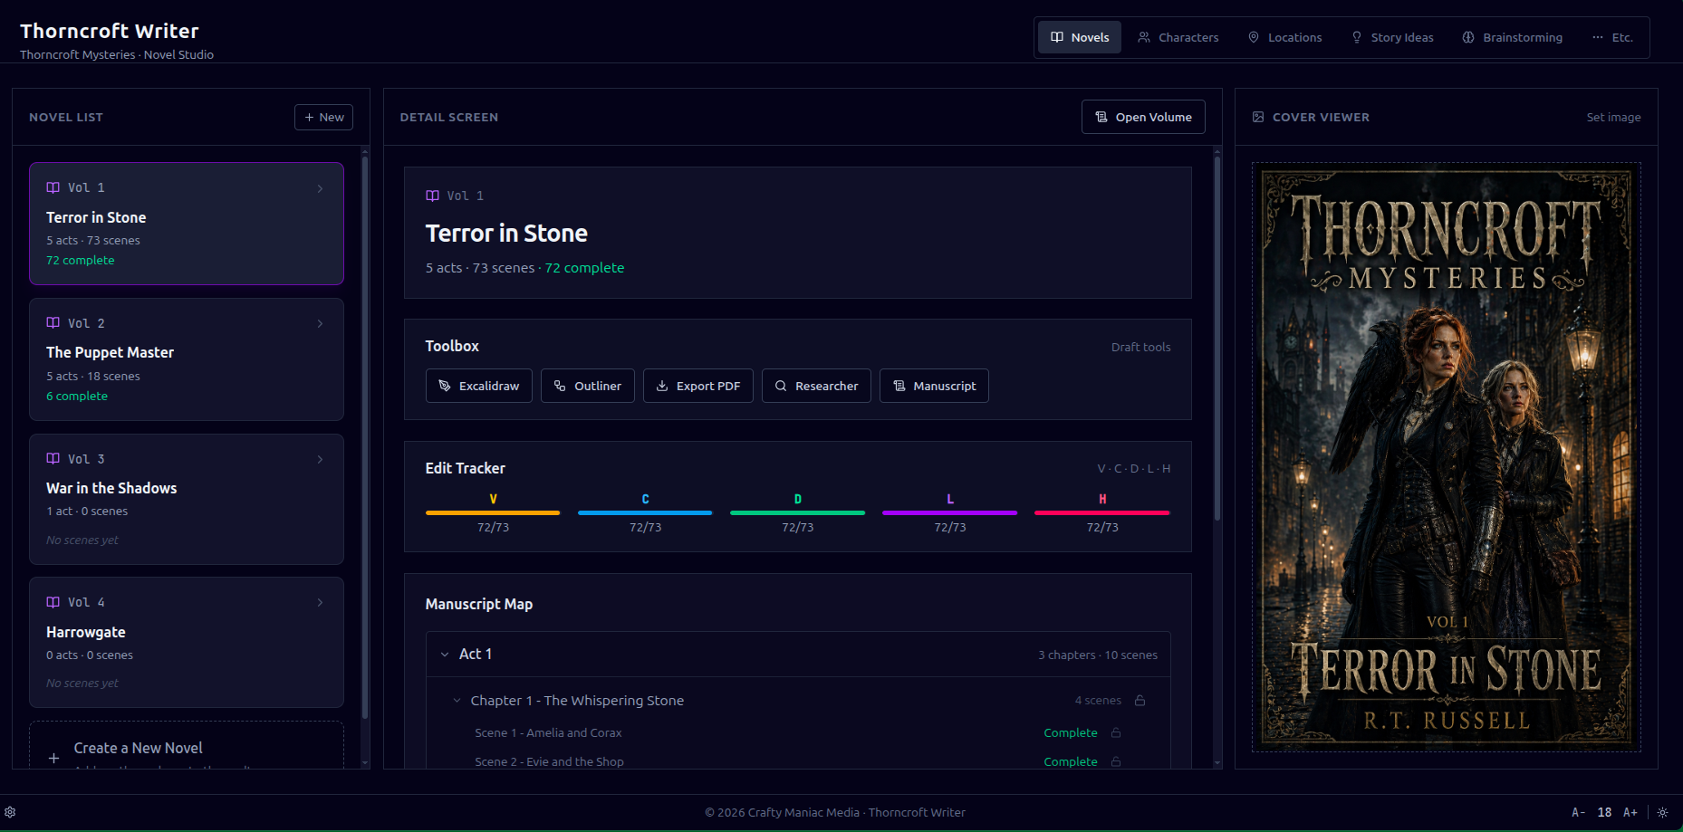Click the book icon on the Vol 1 card

point(53,187)
